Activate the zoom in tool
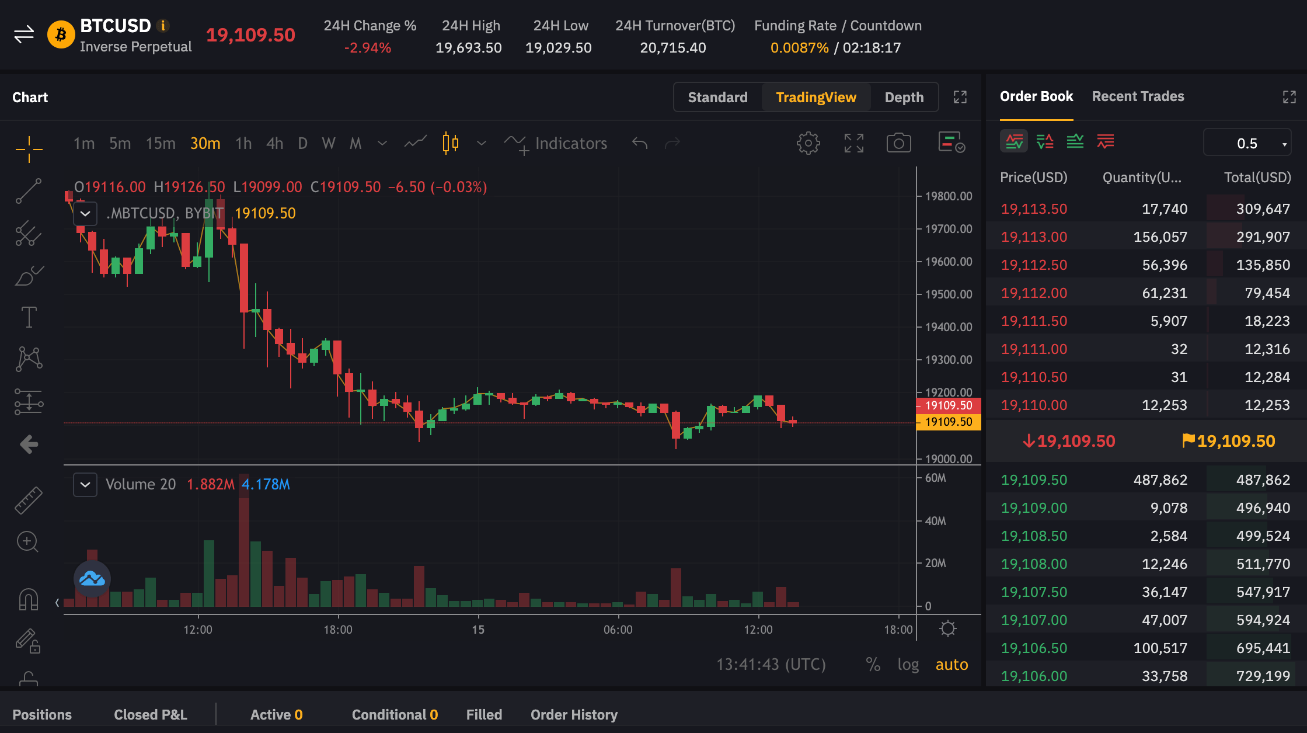 [x=27, y=542]
